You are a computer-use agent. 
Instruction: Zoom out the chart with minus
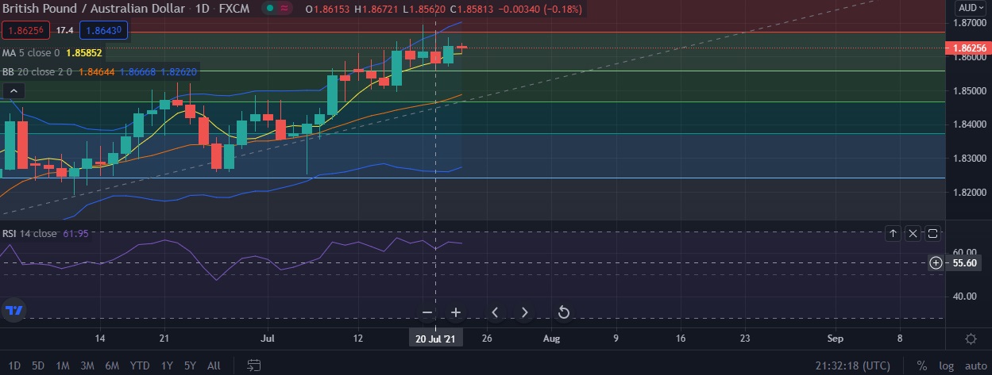coord(427,312)
